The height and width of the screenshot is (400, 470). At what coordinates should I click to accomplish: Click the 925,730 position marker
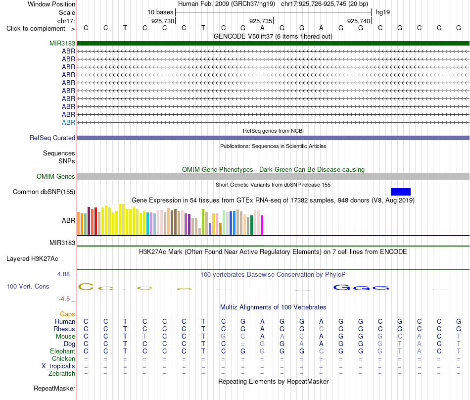point(163,21)
